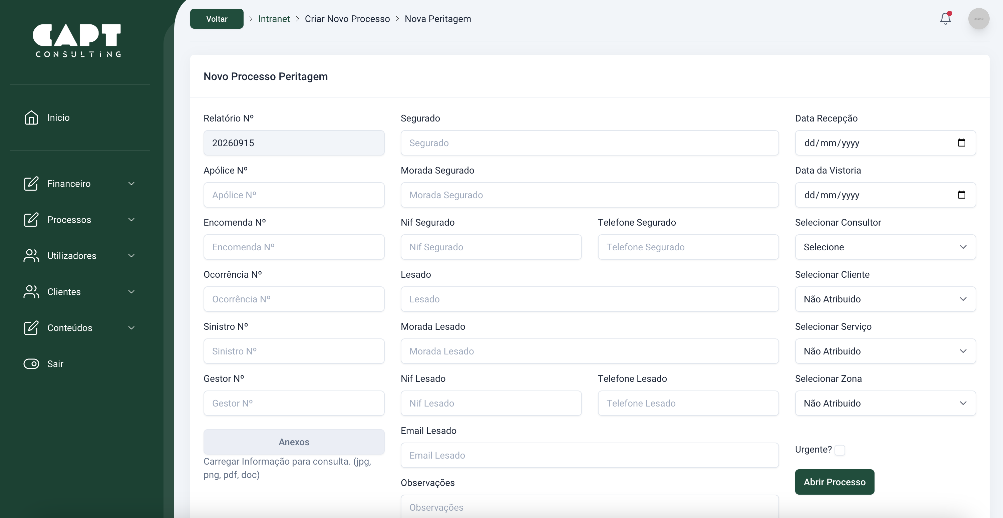The width and height of the screenshot is (1003, 518).
Task: Open the Selecionar Consultor dropdown
Action: pyautogui.click(x=885, y=247)
